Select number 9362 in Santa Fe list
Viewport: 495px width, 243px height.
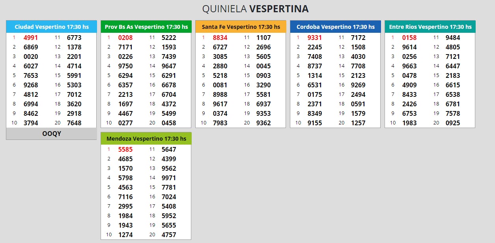263,123
